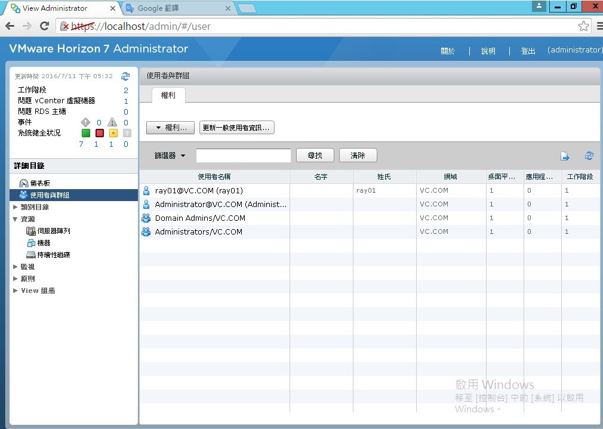
Task: Click the persistent disk icon in sidebar
Action: coord(31,255)
